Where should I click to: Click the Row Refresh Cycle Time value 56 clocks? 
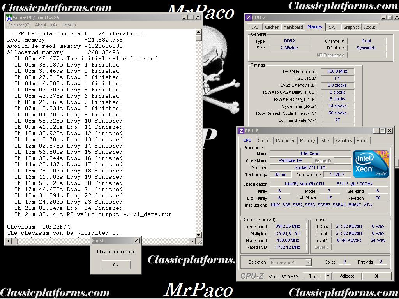click(x=337, y=113)
